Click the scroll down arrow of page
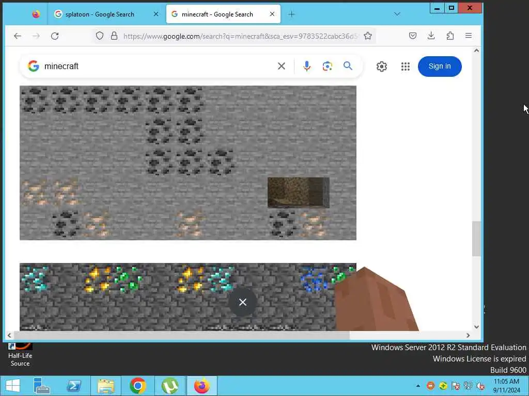This screenshot has width=529, height=396. [x=476, y=326]
